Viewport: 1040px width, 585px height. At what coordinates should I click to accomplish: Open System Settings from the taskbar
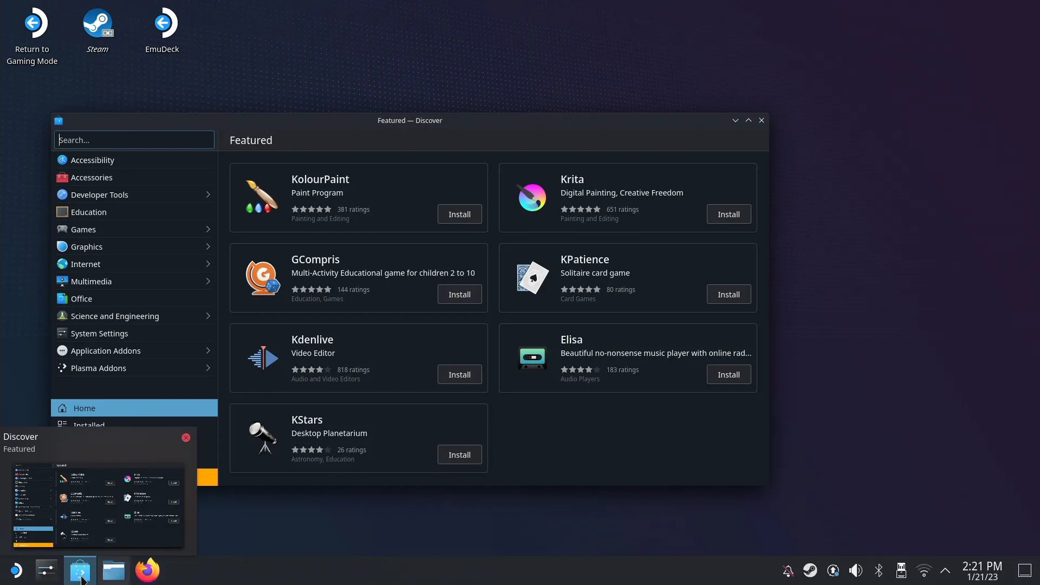pyautogui.click(x=47, y=570)
